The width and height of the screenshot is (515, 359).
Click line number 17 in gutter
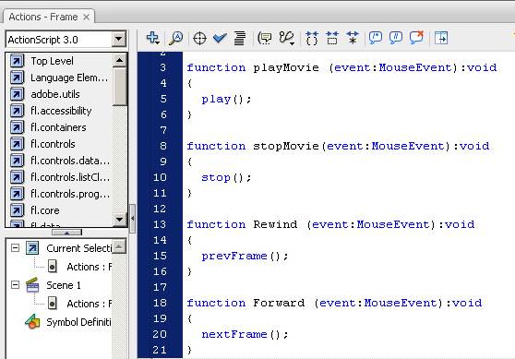click(160, 287)
